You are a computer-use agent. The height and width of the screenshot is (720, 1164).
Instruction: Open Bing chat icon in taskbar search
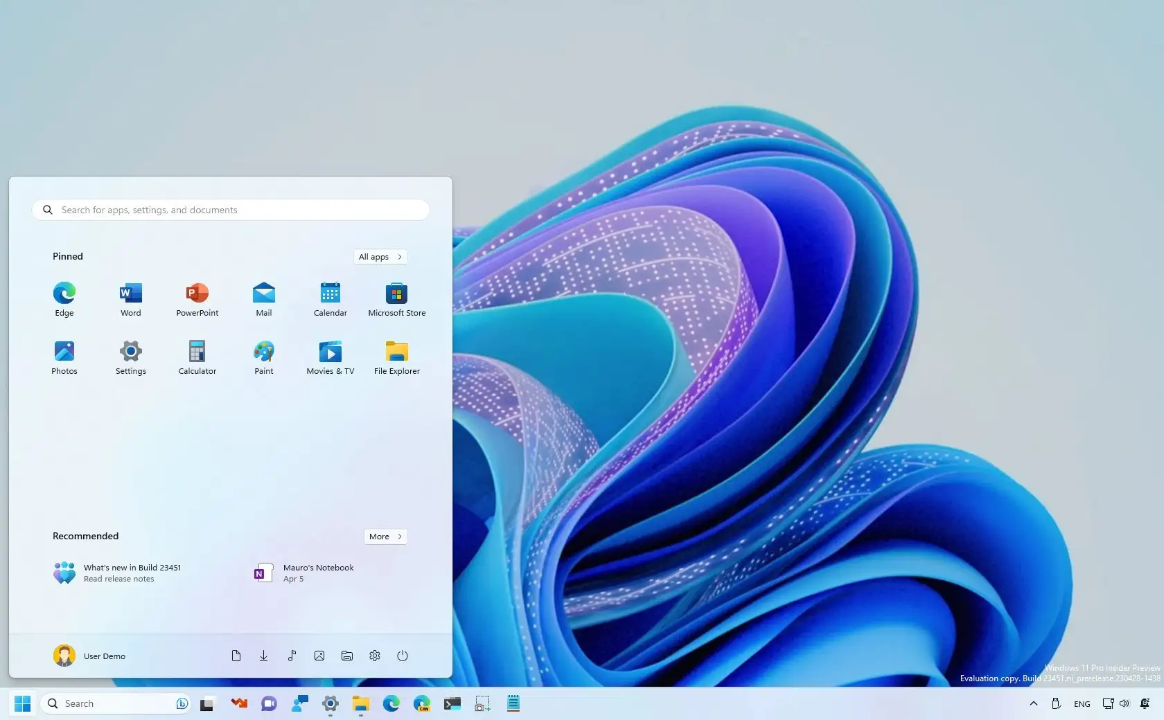click(x=182, y=703)
